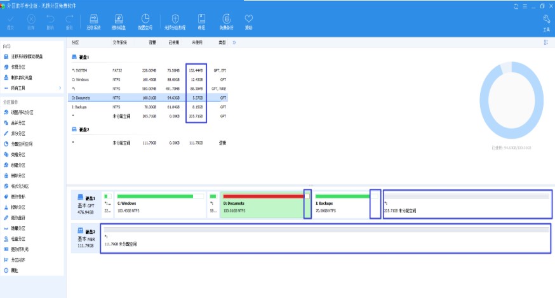The height and width of the screenshot is (298, 555).
Task: Open the 免费备份 (Free Backup) toolbar icon
Action: pyautogui.click(x=225, y=22)
